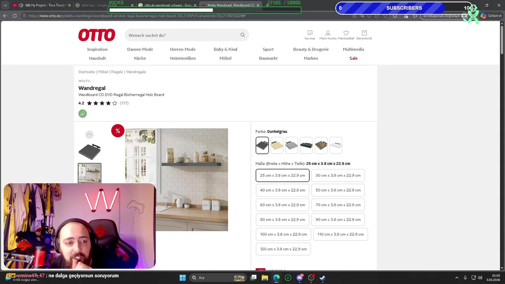Image resolution: width=505 pixels, height=284 pixels.
Task: Show the dark grey shelf thumbnail
Action: (x=90, y=151)
